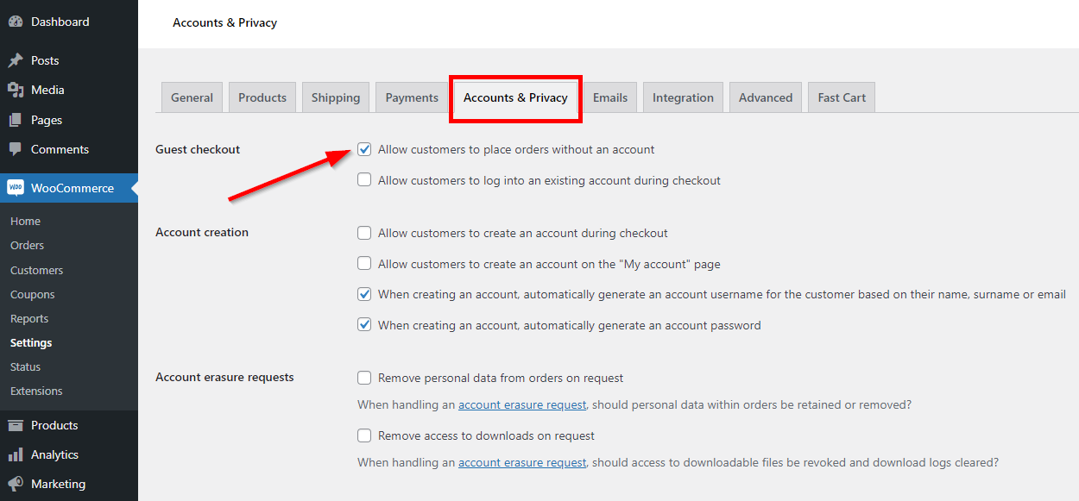Click the Comments speech bubble icon
Image resolution: width=1079 pixels, height=501 pixels.
tap(16, 149)
